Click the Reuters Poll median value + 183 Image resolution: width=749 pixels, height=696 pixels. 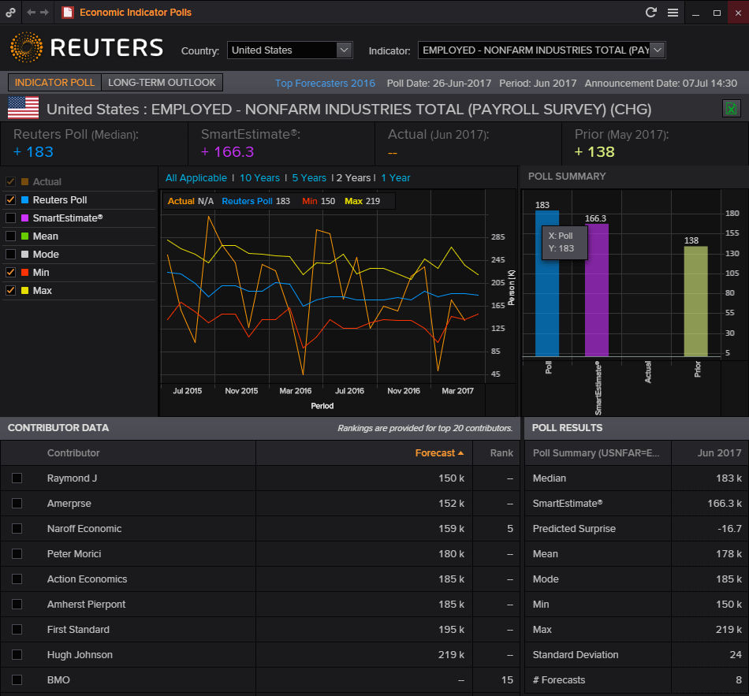point(33,152)
